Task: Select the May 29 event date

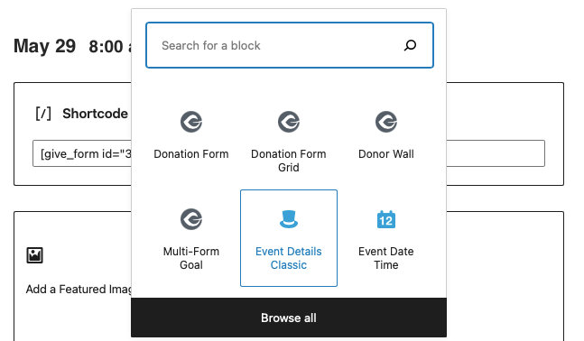Action: [x=45, y=46]
